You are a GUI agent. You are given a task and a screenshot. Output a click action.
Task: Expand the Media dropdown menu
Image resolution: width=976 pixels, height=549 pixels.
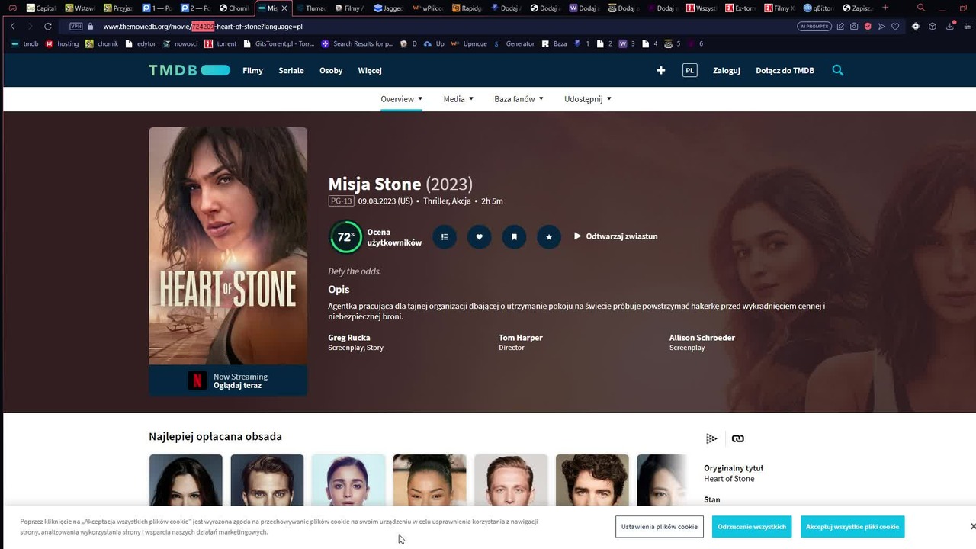[458, 99]
